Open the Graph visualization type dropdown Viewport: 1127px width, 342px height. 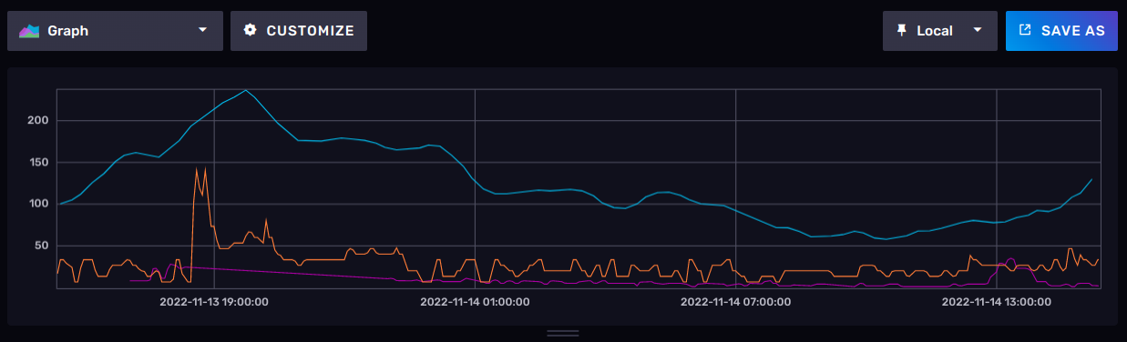coord(115,31)
